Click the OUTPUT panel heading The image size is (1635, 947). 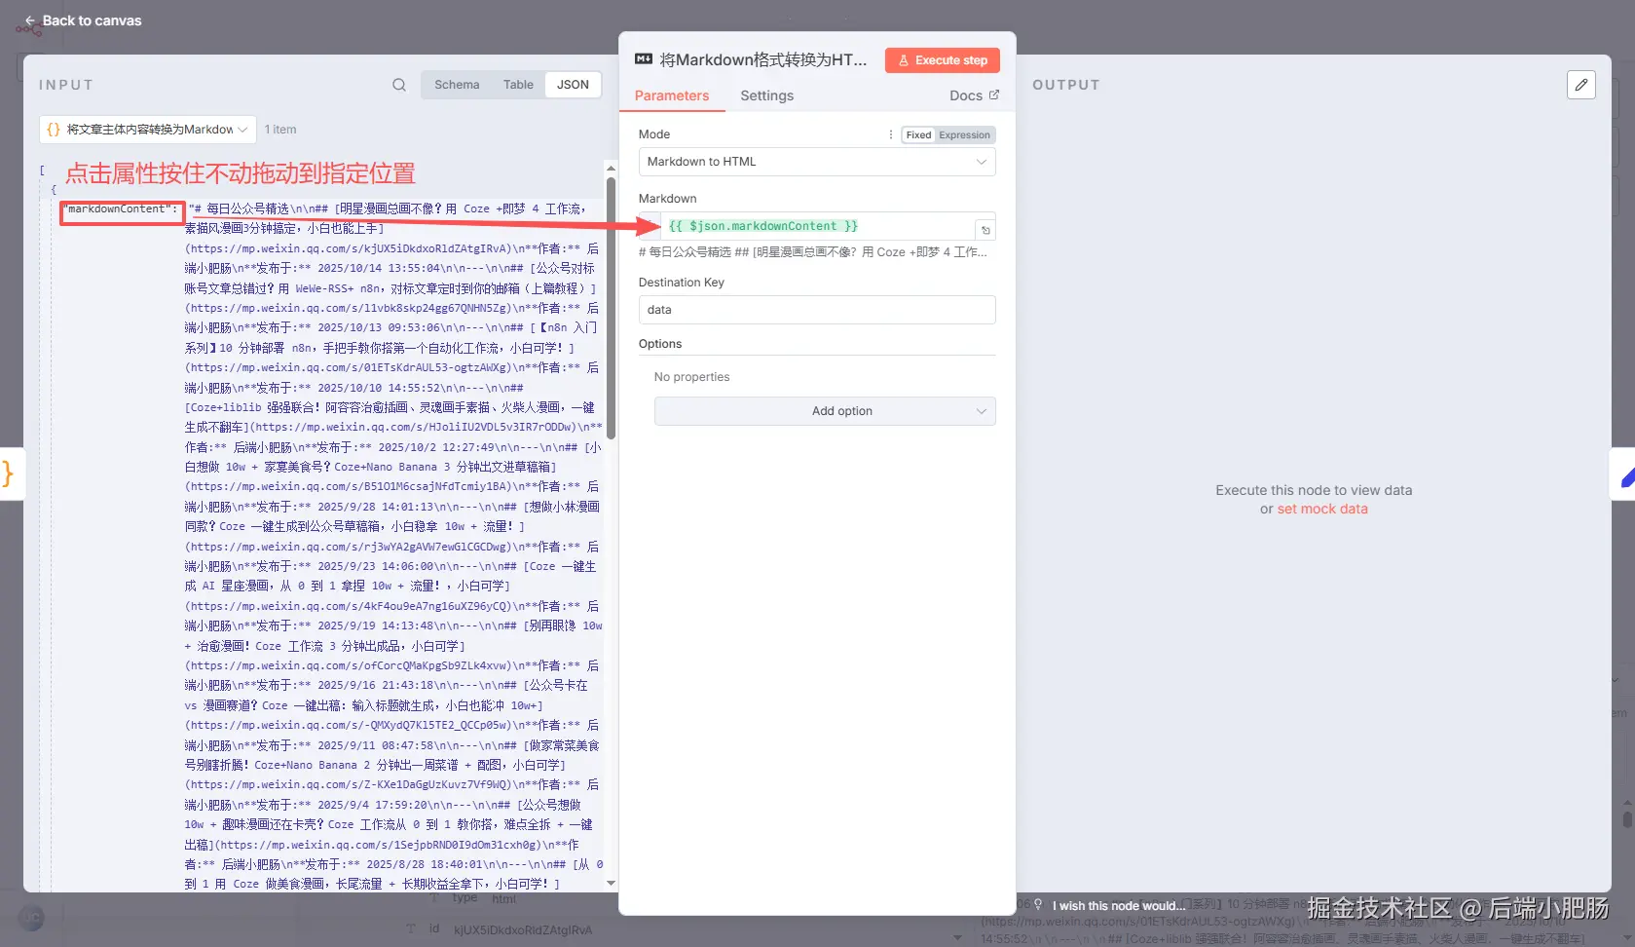click(1066, 85)
